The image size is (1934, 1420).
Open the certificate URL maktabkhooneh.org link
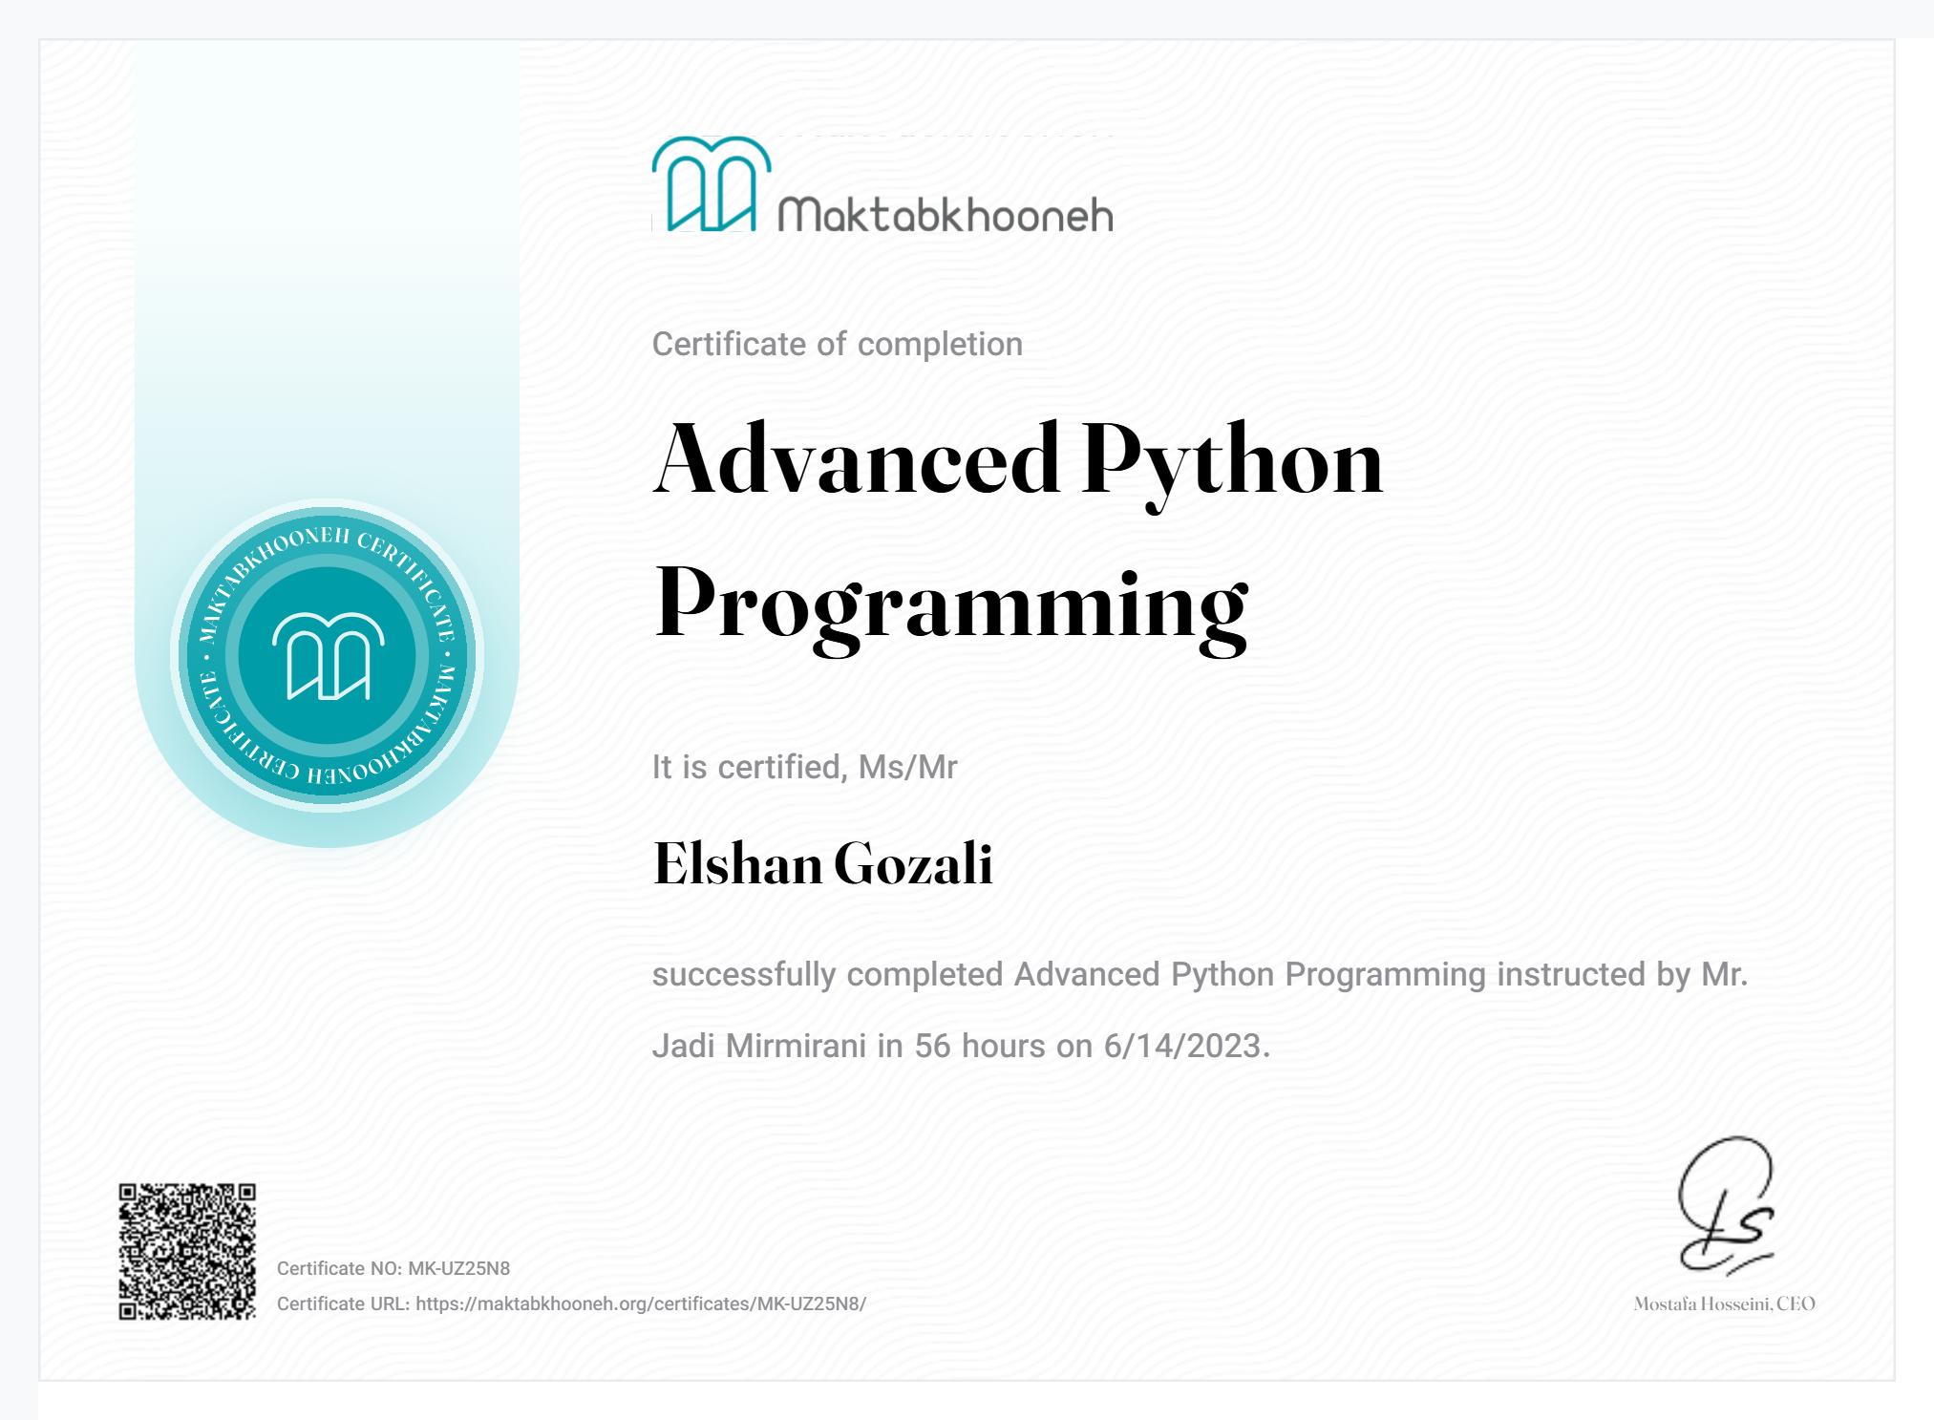point(641,1303)
